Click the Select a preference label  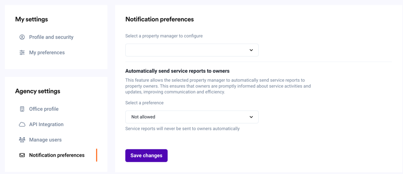144,102
